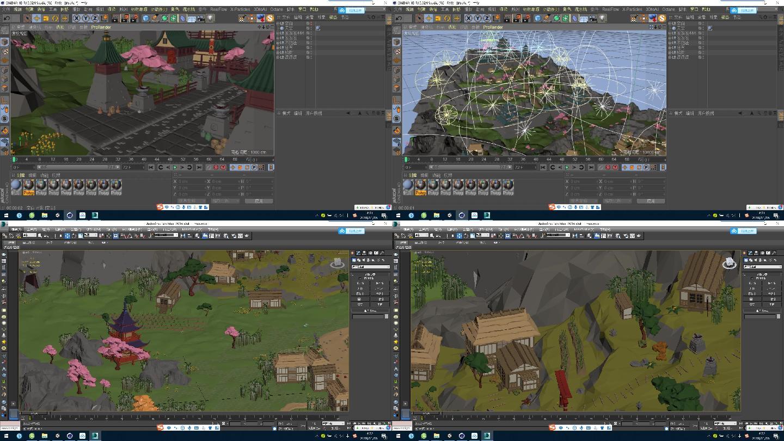
Task: Click Cinema 4D taskbar icon below top-left window
Action: (70, 215)
